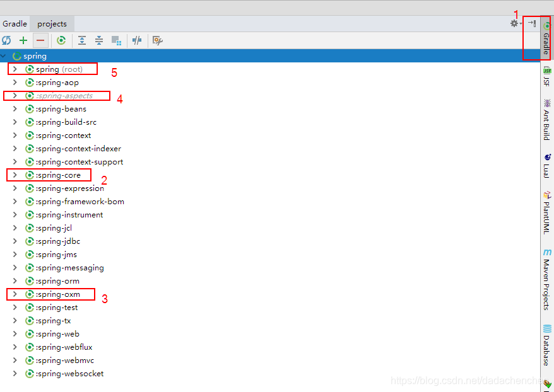Click Gradle icon beside :spring-websocket
Viewport: 554px width, 392px height.
[x=30, y=374]
